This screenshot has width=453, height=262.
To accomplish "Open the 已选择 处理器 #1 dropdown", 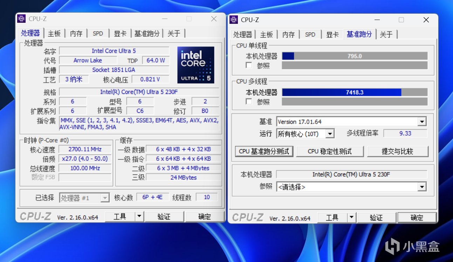I will [x=105, y=198].
